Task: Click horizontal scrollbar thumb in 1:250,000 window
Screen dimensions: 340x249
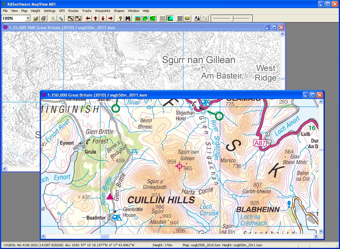Action: point(104,236)
